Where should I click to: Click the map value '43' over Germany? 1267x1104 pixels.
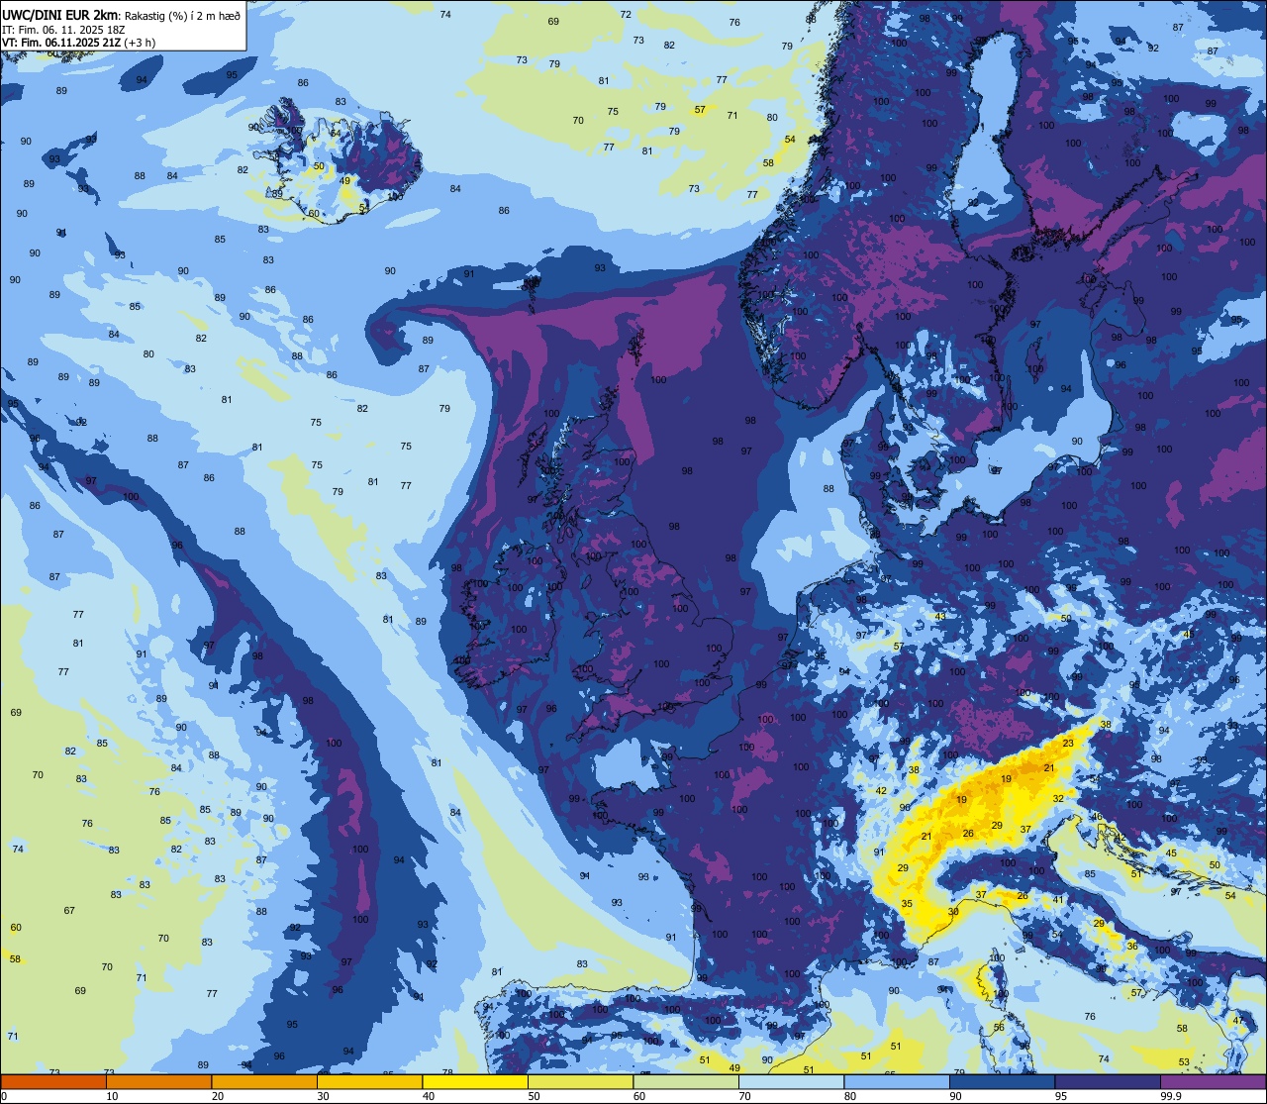[940, 617]
